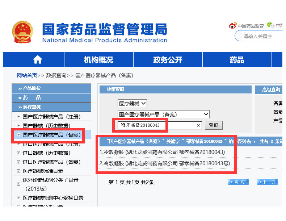Click arrow icon beside 医疗器械标准目录

click(18, 171)
